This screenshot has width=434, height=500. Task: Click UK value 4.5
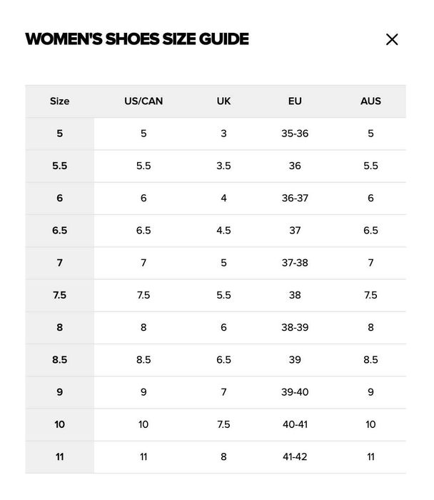click(x=223, y=231)
